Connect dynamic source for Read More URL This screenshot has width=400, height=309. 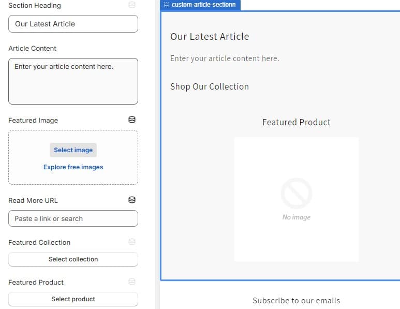(132, 200)
